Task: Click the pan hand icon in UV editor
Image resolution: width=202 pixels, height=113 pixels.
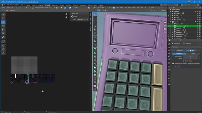Action: tap(66, 17)
